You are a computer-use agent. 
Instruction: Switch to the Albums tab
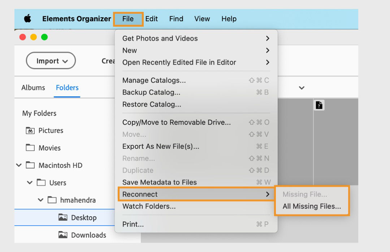coord(33,88)
